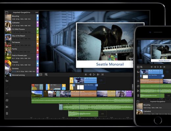Play the iPhone timeline
This screenshot has width=171, height=131.
pyautogui.click(x=158, y=67)
